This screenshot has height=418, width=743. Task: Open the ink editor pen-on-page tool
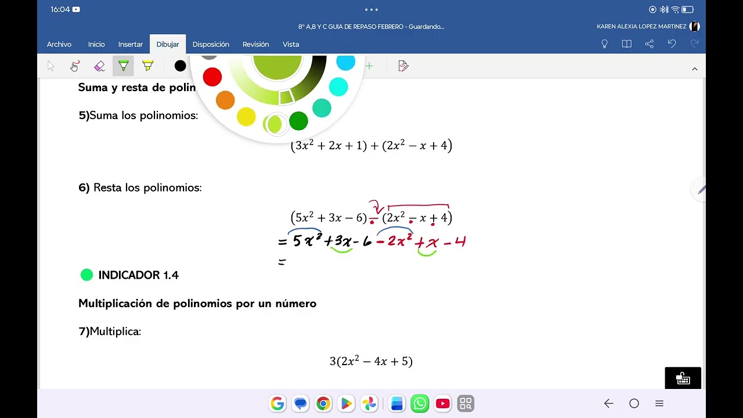coord(403,66)
